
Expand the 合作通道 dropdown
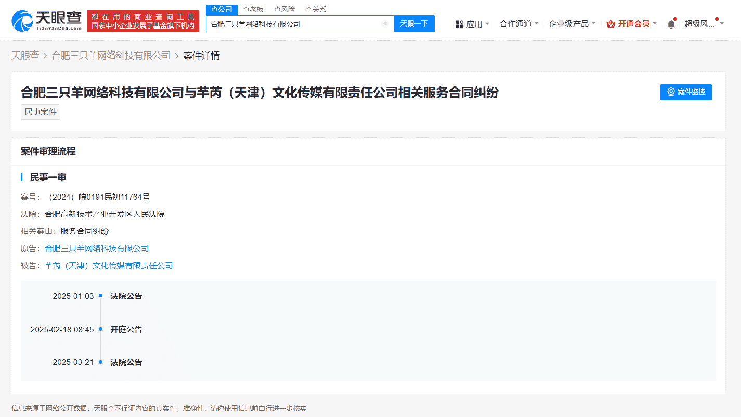pos(519,24)
